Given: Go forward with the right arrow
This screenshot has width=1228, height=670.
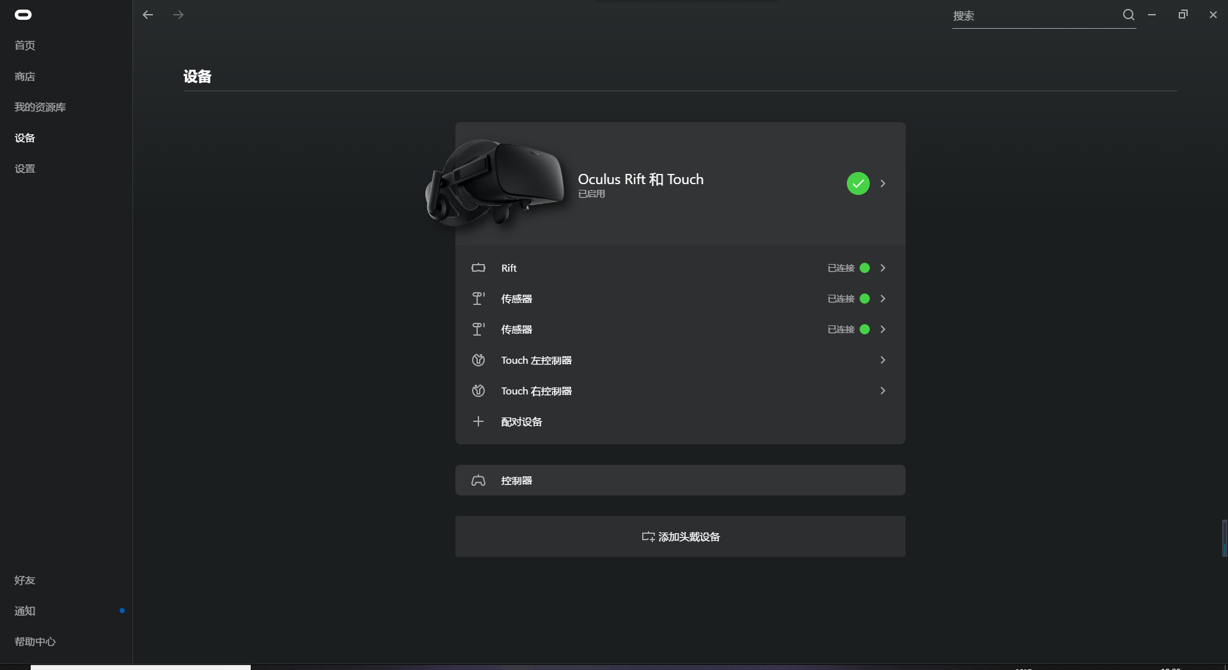Looking at the screenshot, I should pyautogui.click(x=178, y=15).
